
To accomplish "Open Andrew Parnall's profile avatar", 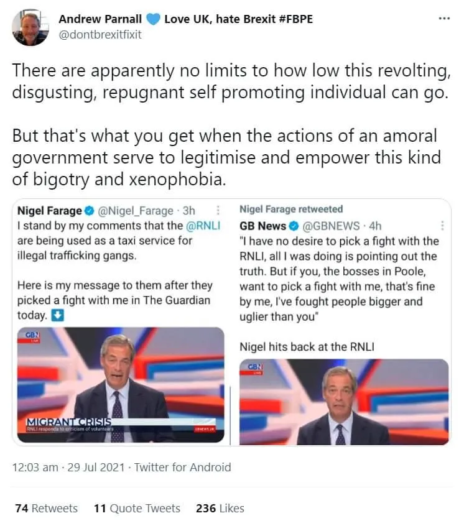I will [x=30, y=27].
